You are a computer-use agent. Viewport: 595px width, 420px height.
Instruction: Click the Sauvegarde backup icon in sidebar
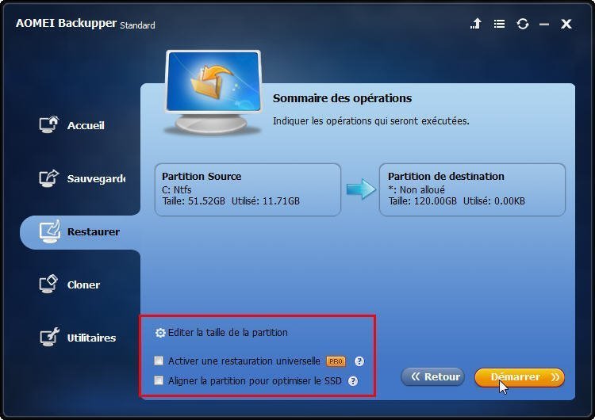click(x=48, y=178)
